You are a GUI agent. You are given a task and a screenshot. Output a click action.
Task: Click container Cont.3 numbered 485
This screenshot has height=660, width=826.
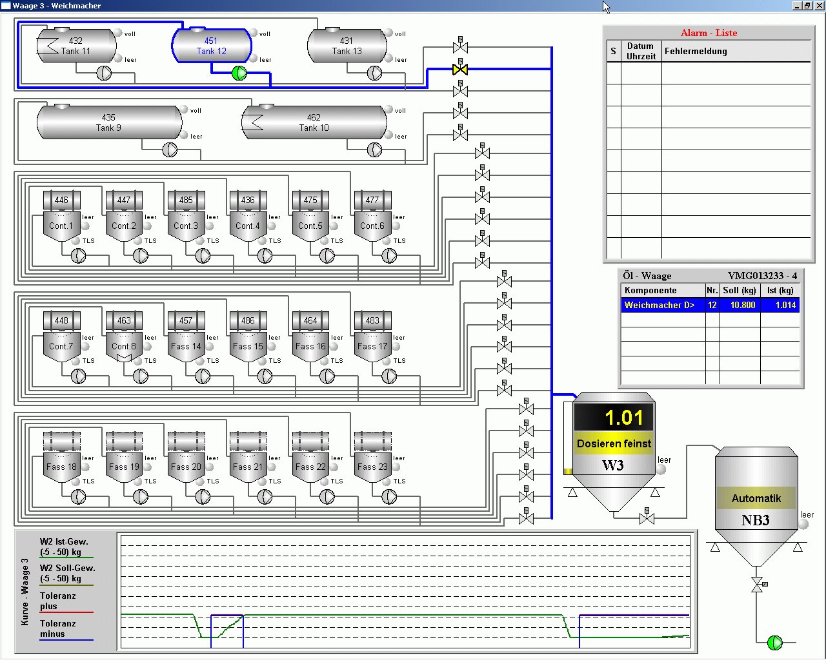[x=186, y=216]
